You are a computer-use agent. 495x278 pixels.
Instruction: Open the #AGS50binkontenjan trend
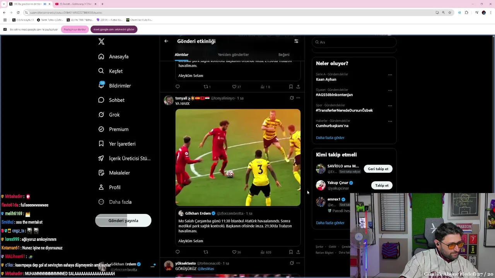pos(334,95)
